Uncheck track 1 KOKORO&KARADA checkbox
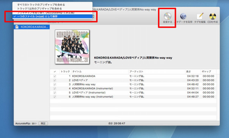 pos(55,76)
